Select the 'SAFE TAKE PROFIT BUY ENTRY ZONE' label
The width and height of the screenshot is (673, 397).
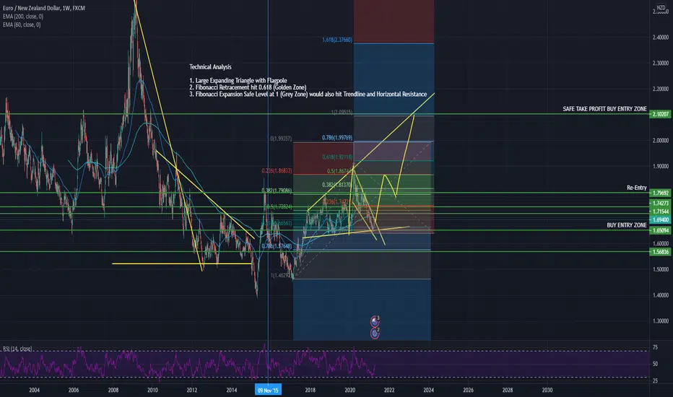coord(604,109)
